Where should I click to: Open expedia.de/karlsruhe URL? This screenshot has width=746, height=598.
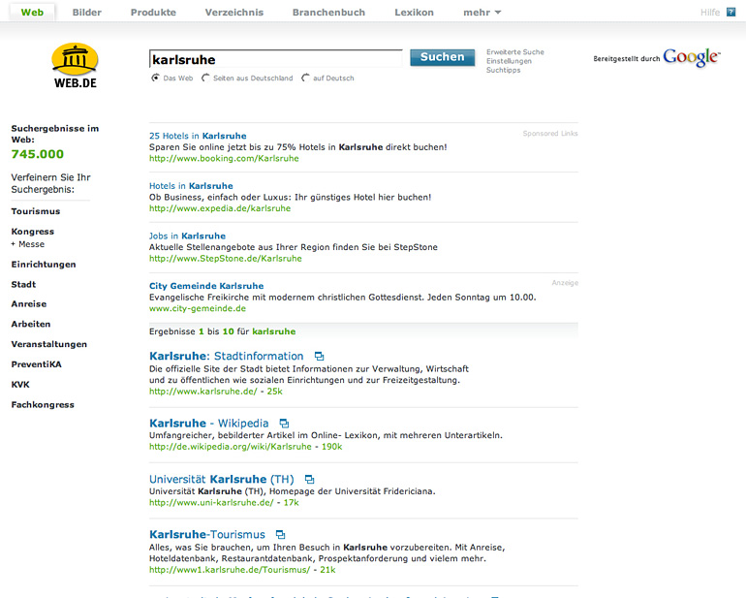219,208
